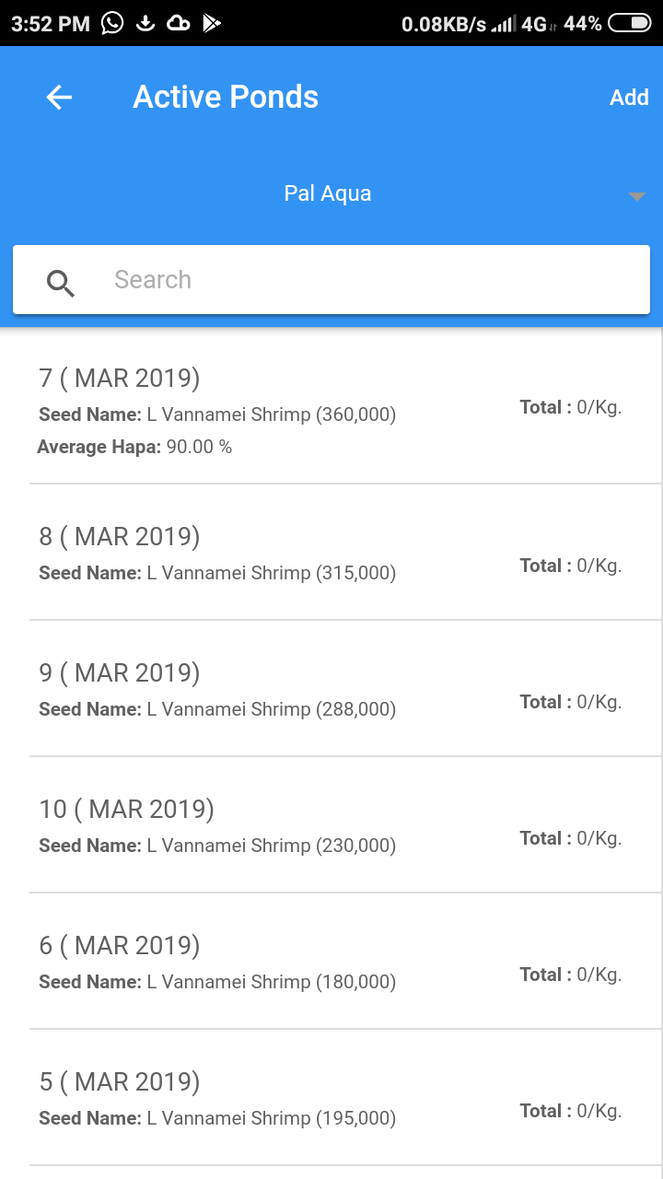Screen dimensions: 663x1179
Task: Tap the search magnifier icon
Action: pos(61,282)
